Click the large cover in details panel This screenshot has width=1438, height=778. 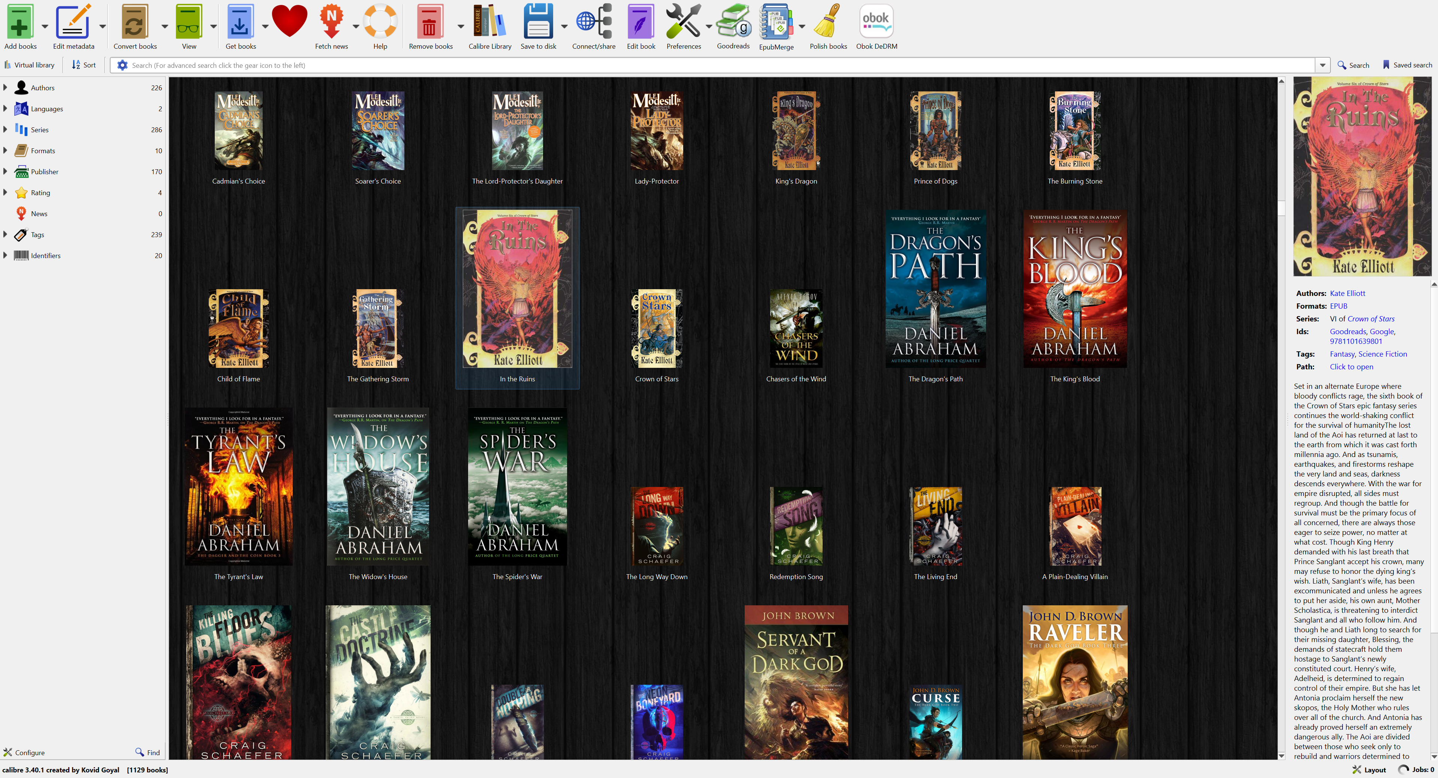[x=1362, y=177]
